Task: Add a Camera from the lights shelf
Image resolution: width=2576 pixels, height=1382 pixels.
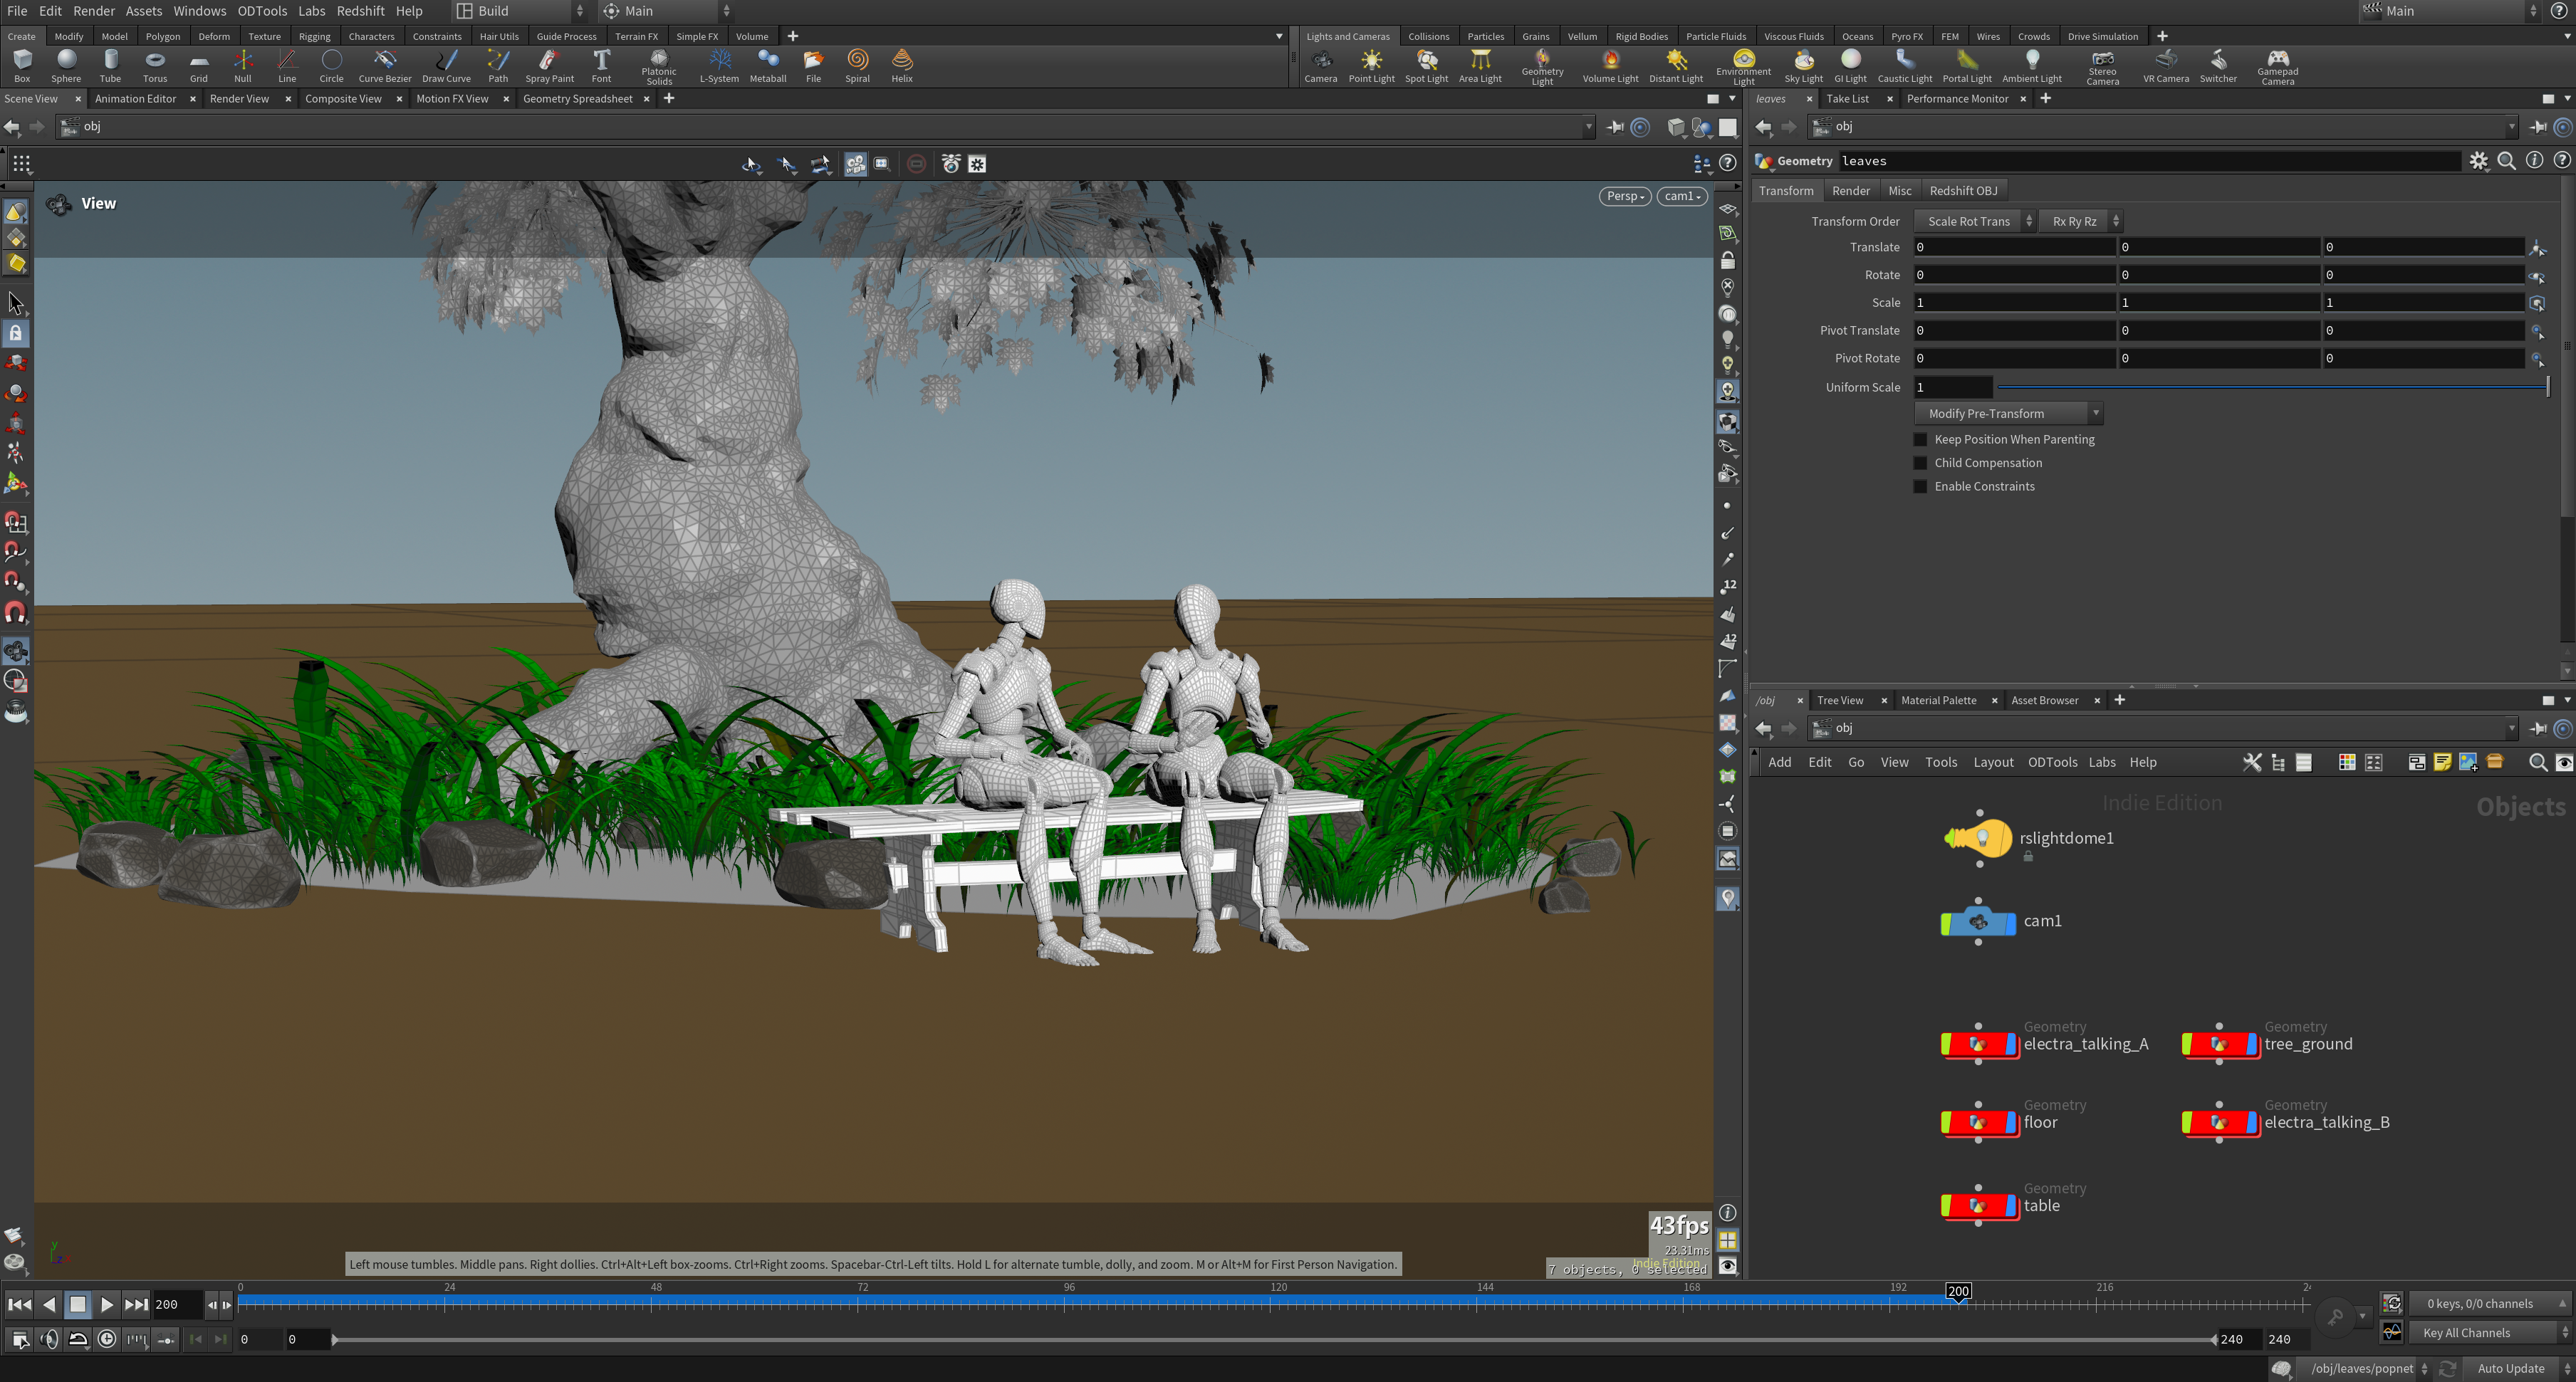Action: 1321,66
